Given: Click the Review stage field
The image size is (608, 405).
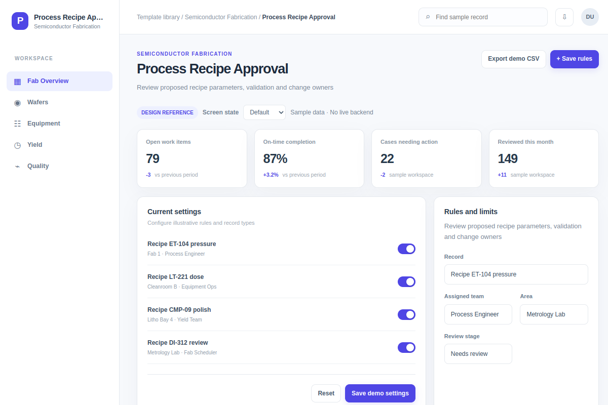Looking at the screenshot, I should coord(478,354).
